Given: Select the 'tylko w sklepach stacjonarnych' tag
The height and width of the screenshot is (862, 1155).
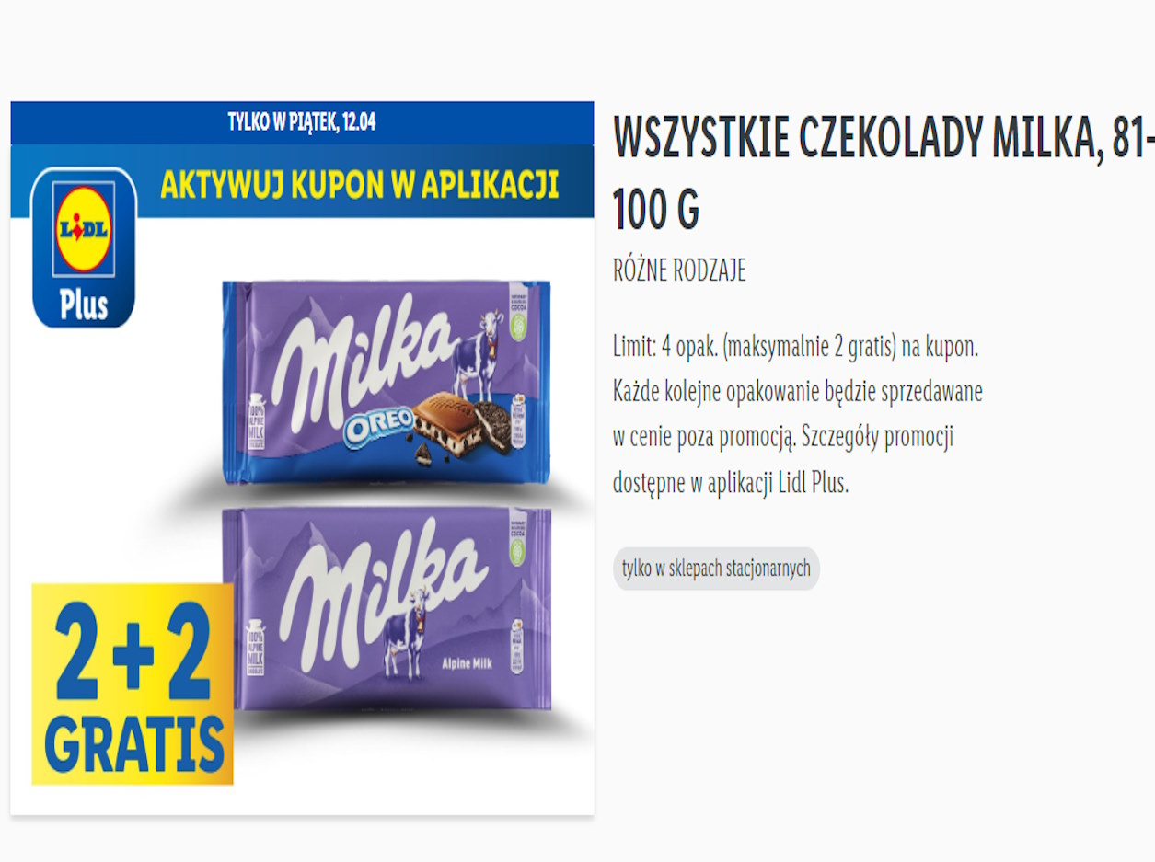Looking at the screenshot, I should point(716,569).
